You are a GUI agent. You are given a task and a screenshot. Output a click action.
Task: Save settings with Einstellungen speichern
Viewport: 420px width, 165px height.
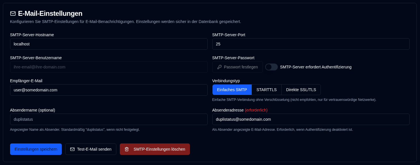click(x=36, y=149)
